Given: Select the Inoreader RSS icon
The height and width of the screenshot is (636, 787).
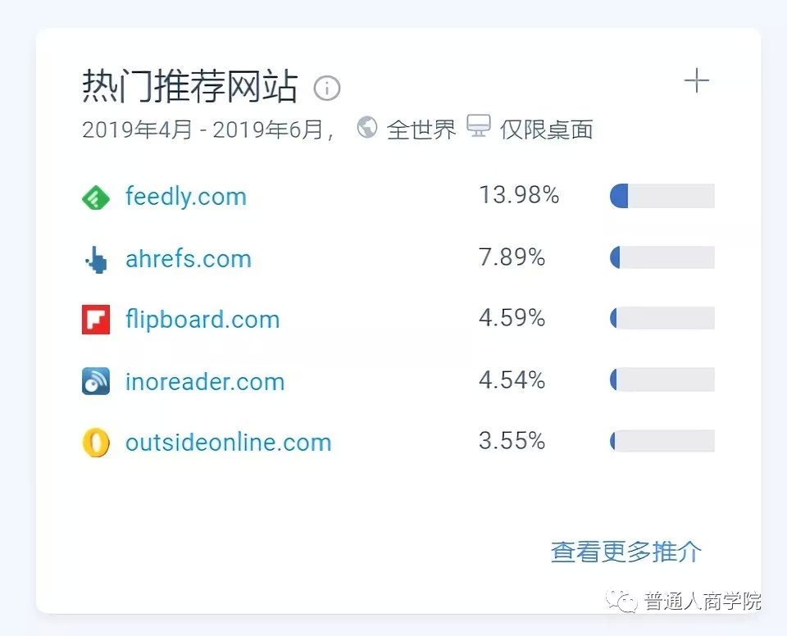Looking at the screenshot, I should [95, 380].
